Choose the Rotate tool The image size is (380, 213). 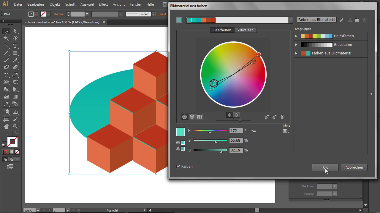click(x=6, y=75)
